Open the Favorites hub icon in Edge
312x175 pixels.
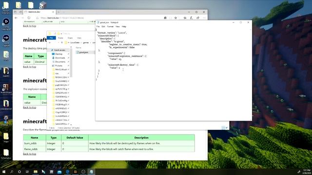pyautogui.click(x=185, y=18)
